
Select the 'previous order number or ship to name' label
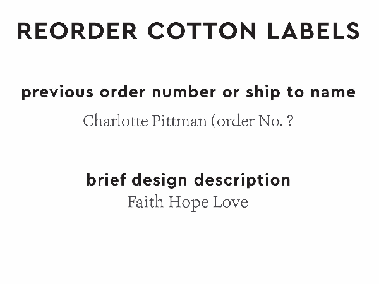click(x=188, y=92)
